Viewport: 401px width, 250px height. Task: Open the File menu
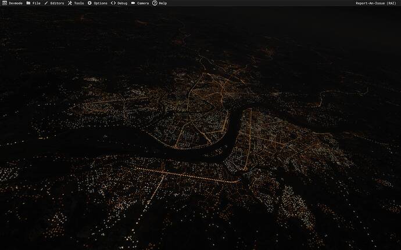click(x=34, y=3)
